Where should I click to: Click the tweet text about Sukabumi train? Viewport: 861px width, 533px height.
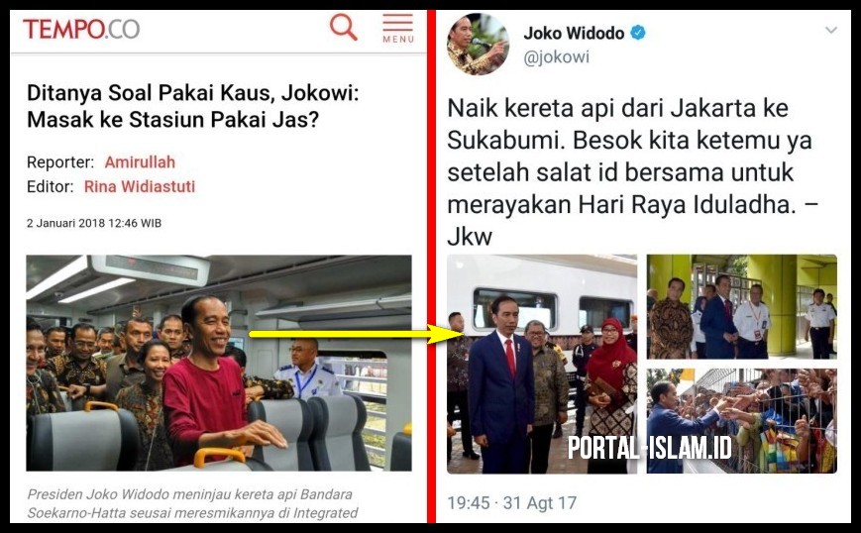click(x=632, y=172)
